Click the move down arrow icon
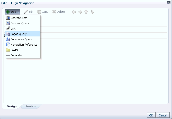 pos(92,12)
